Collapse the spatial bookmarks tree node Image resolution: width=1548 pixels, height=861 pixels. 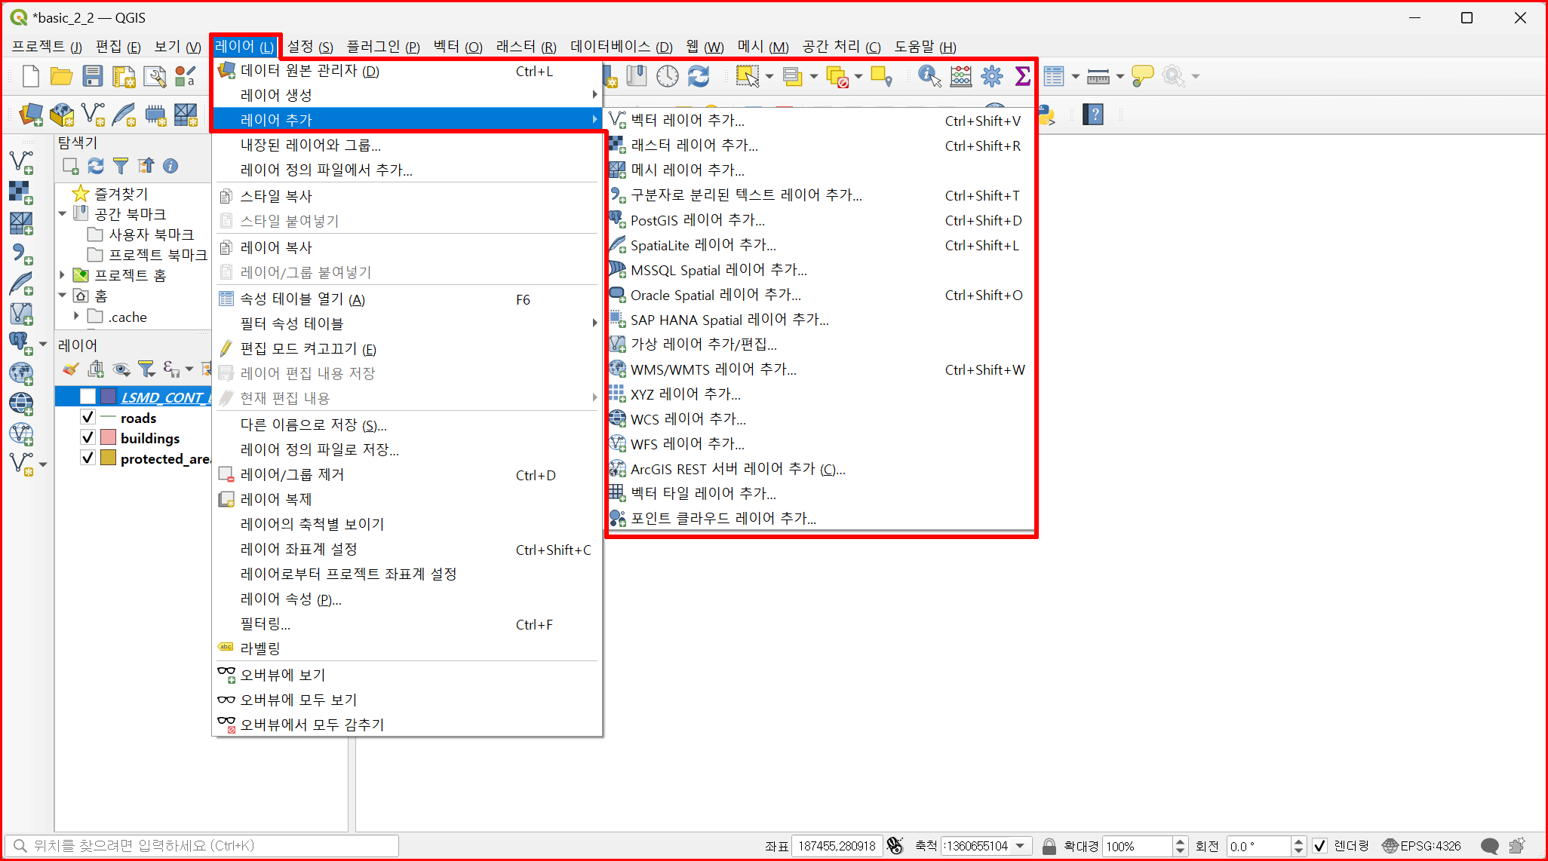(x=63, y=214)
